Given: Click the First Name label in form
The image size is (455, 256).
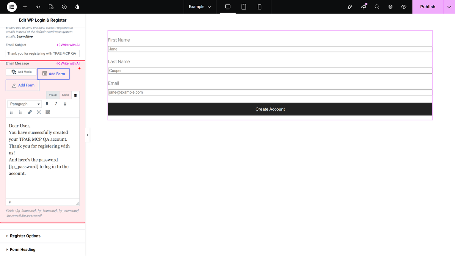Looking at the screenshot, I should [119, 40].
